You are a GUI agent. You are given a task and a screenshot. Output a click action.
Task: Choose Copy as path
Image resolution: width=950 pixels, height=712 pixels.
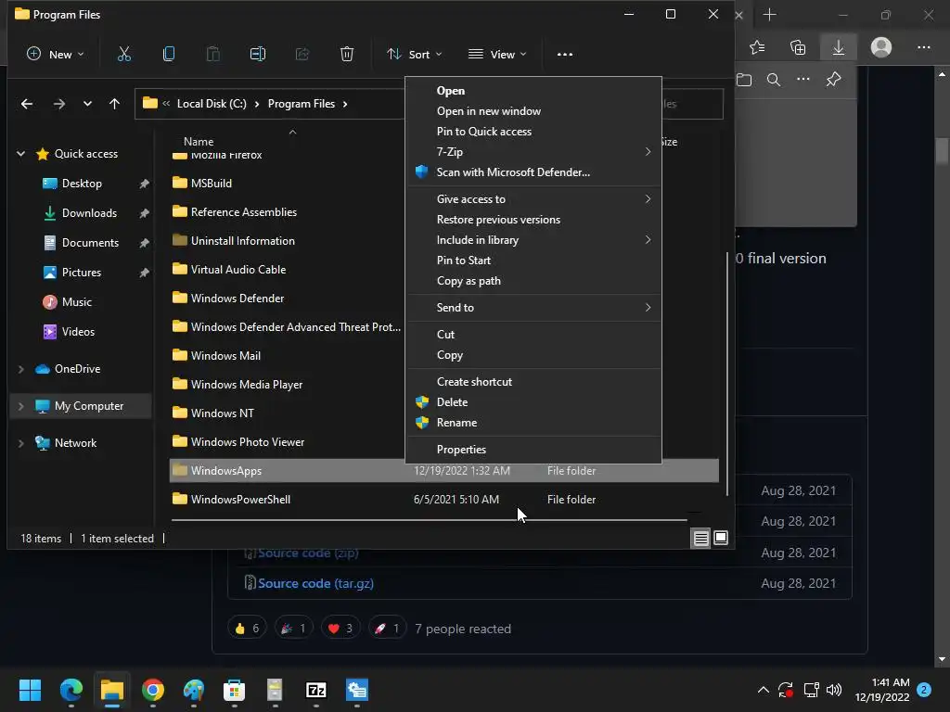(533, 281)
